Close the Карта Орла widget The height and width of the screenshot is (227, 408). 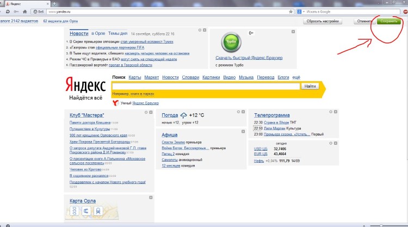coord(151,198)
